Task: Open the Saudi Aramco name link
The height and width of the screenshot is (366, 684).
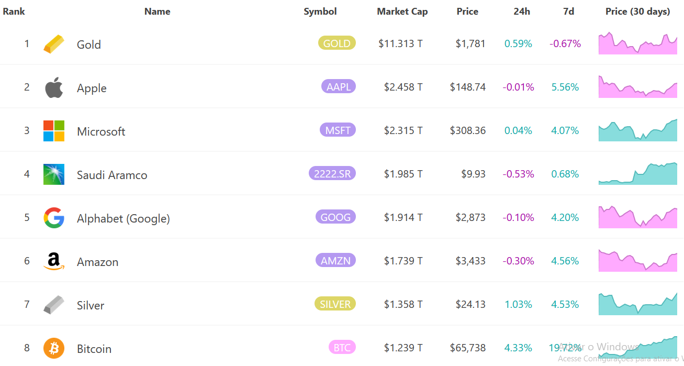Action: [112, 175]
